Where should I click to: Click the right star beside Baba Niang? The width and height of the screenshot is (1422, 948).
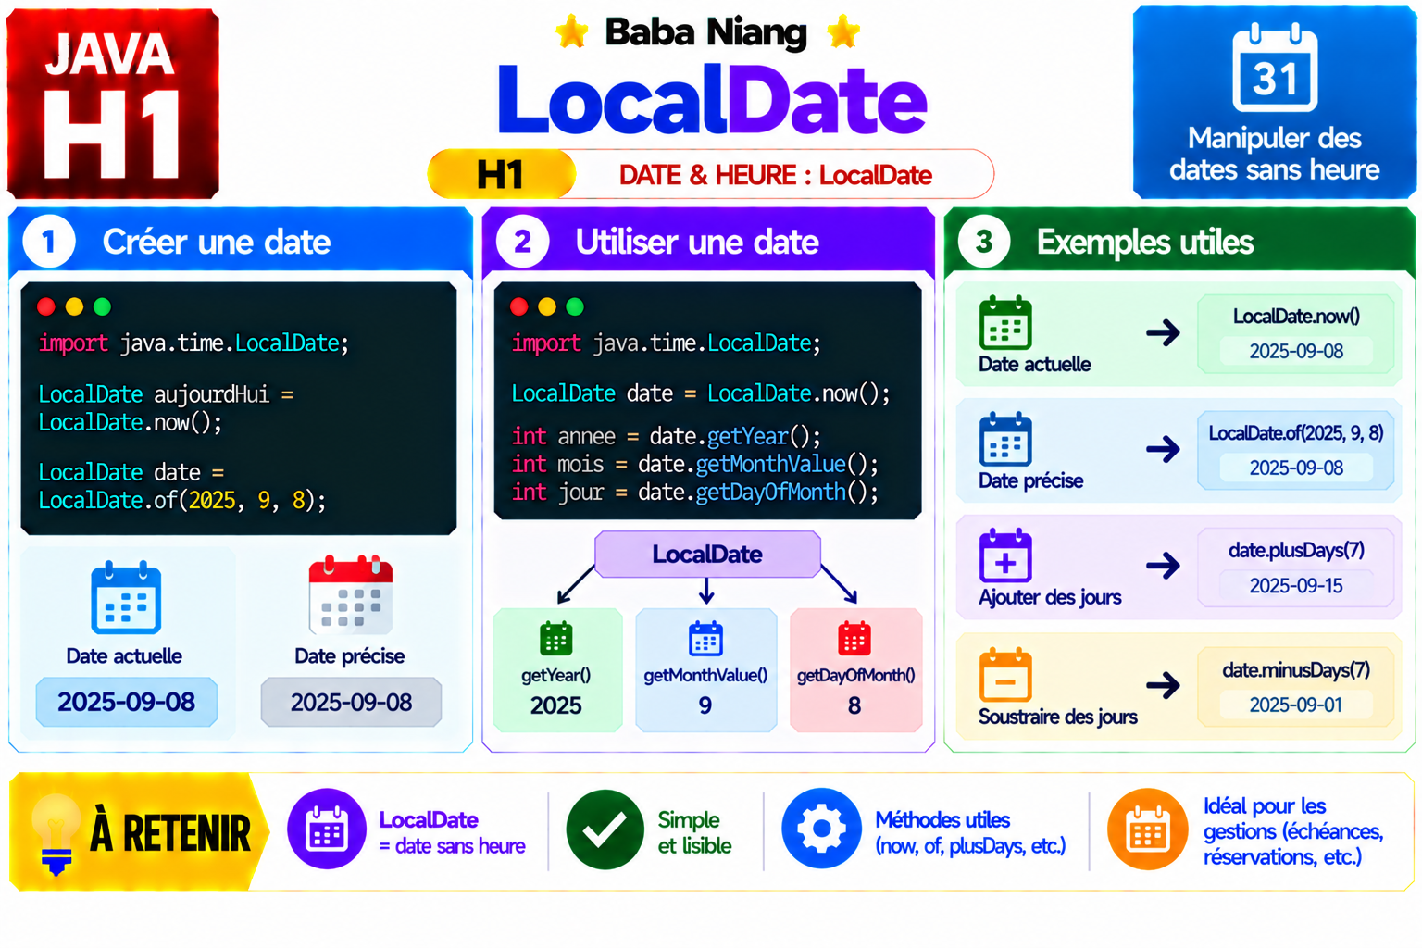click(842, 32)
